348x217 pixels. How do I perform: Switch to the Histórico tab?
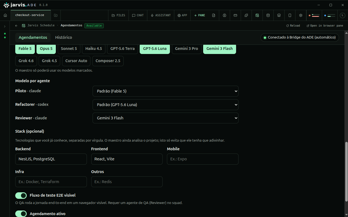click(x=63, y=37)
